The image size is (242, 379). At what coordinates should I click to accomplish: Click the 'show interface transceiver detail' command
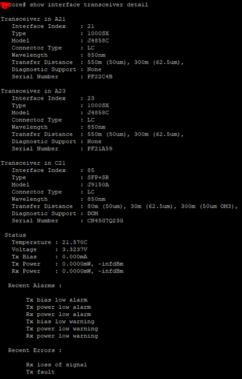[x=89, y=5]
